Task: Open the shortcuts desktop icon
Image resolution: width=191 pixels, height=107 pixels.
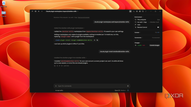Action: (x=4, y=14)
